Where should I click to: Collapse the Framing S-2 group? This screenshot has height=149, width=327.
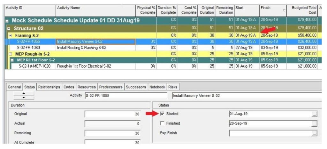(x=11, y=36)
